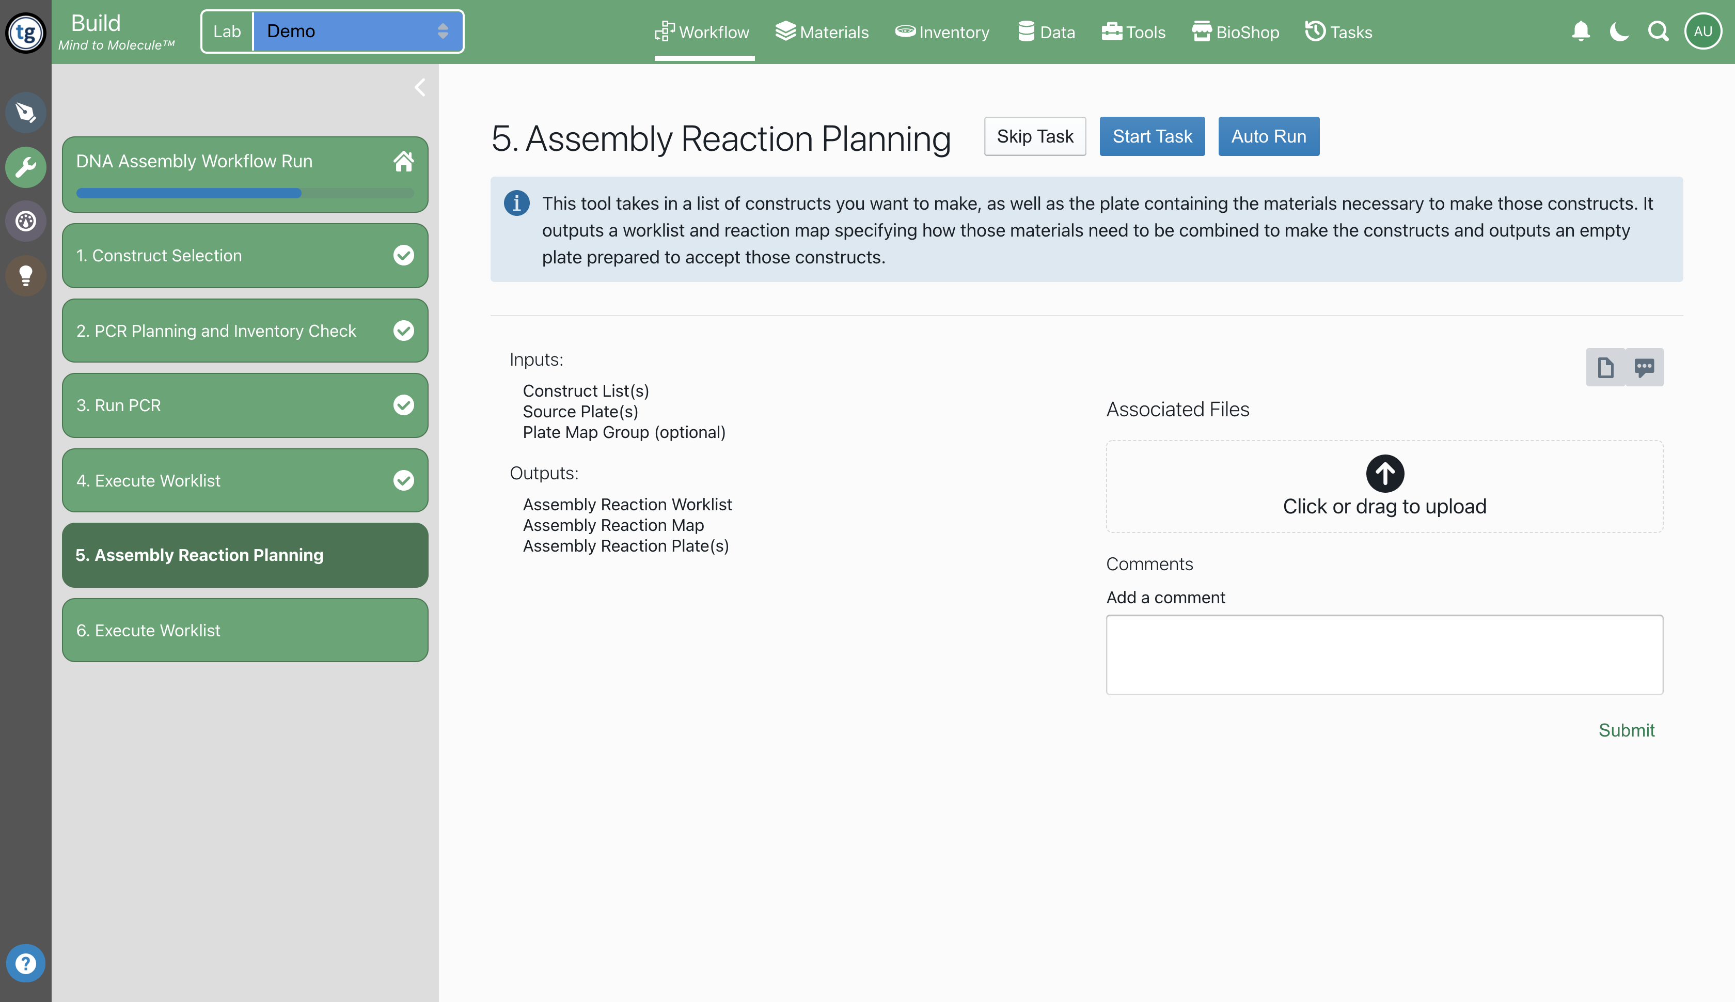The image size is (1735, 1002).
Task: Click the checkmark on Construct Selection step
Action: [x=404, y=255]
